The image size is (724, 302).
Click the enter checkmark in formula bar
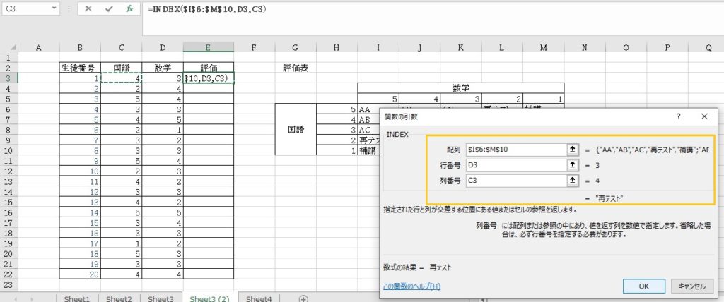(109, 9)
